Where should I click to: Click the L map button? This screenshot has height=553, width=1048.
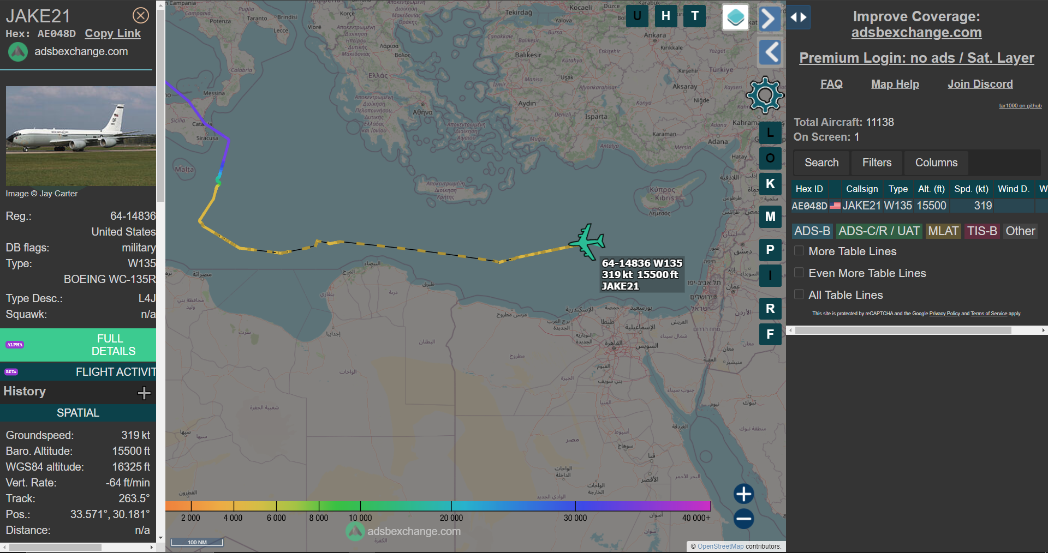770,133
